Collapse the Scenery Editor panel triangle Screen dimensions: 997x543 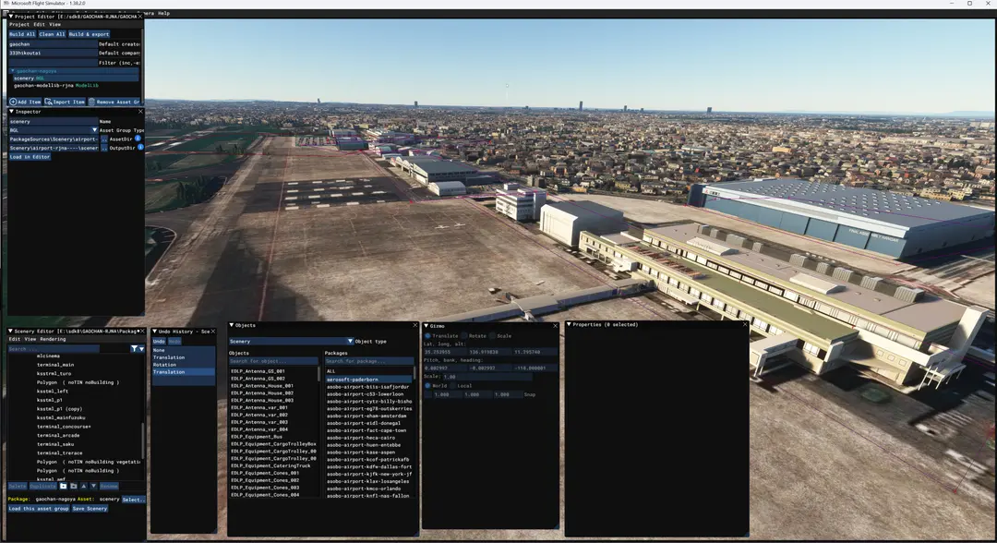coord(10,332)
